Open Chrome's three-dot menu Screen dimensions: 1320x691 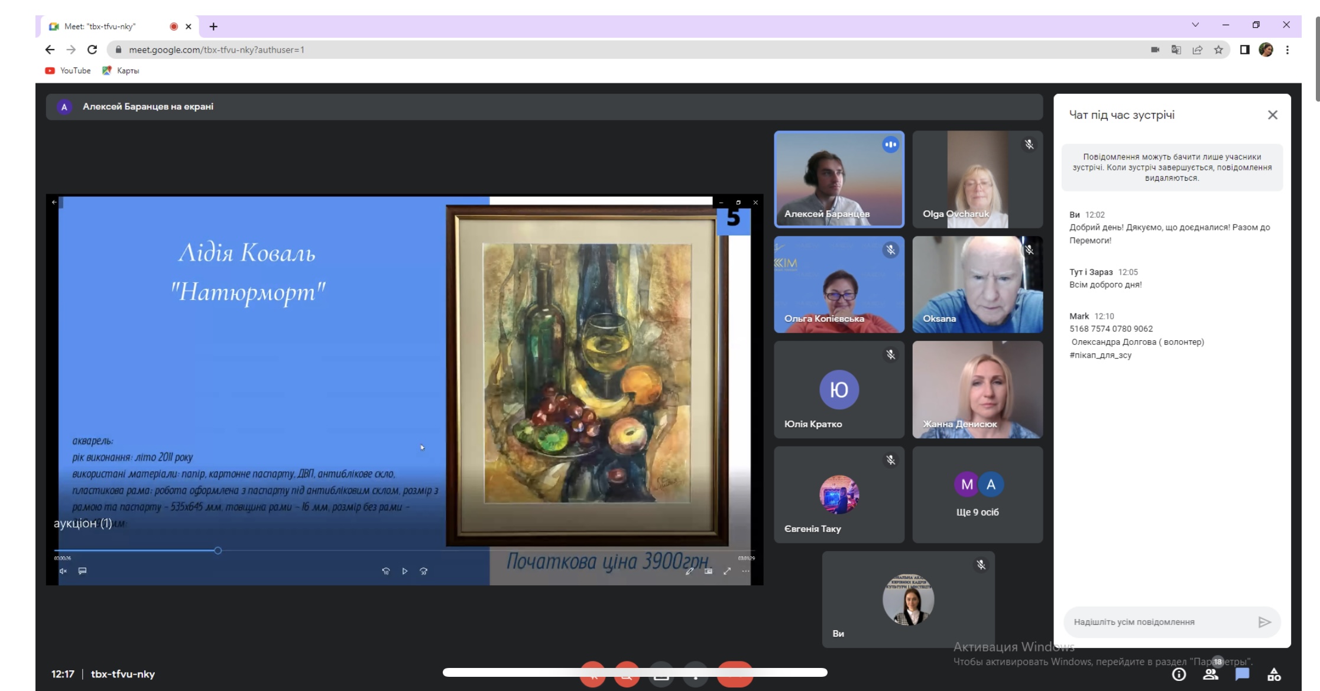[x=1287, y=50]
